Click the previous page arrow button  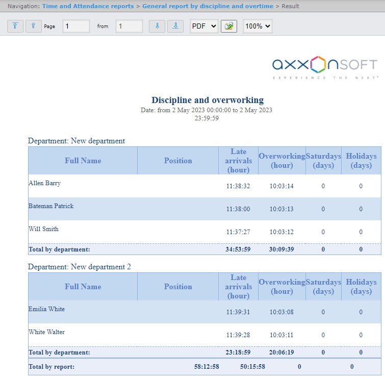(34, 27)
